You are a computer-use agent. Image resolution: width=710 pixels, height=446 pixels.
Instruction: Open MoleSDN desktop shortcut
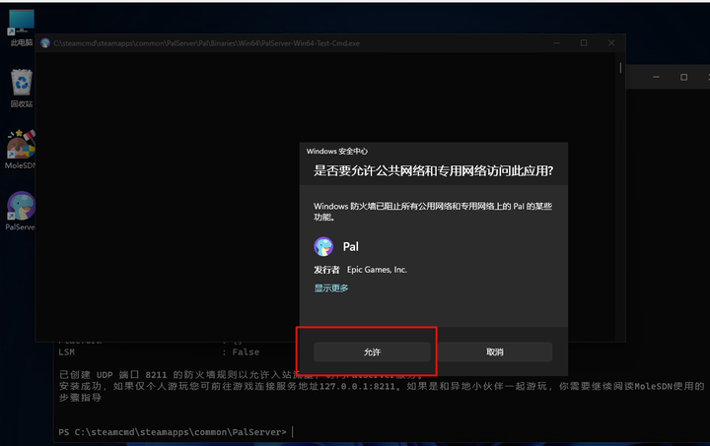[20, 150]
